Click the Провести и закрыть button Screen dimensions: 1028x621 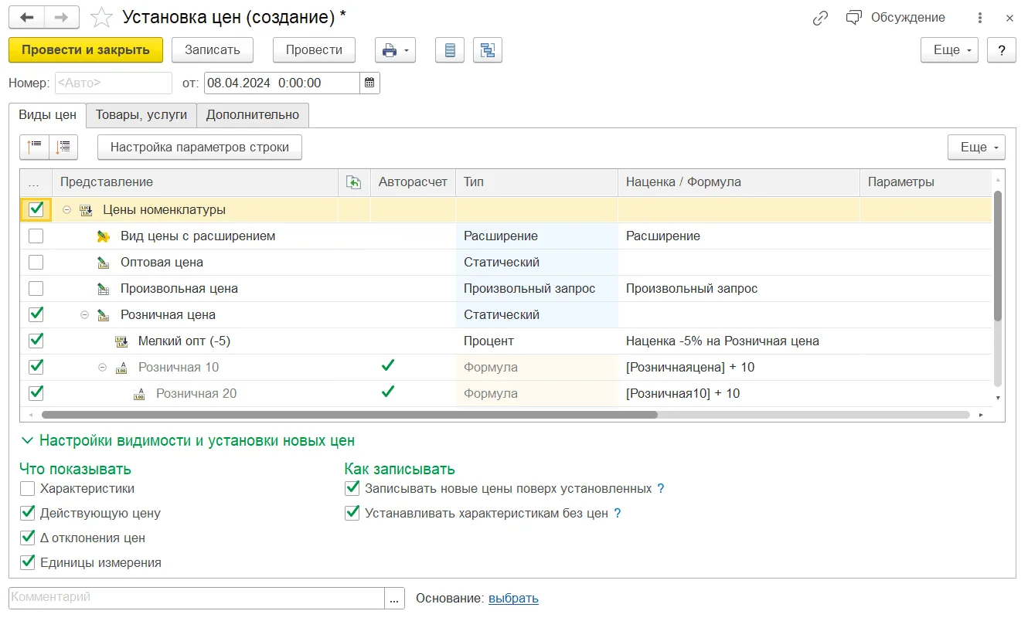[x=86, y=50]
